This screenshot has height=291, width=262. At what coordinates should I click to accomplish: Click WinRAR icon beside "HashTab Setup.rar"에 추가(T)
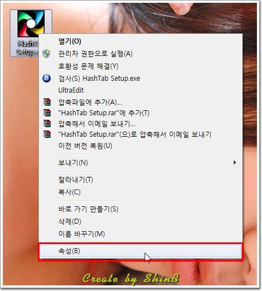point(47,112)
